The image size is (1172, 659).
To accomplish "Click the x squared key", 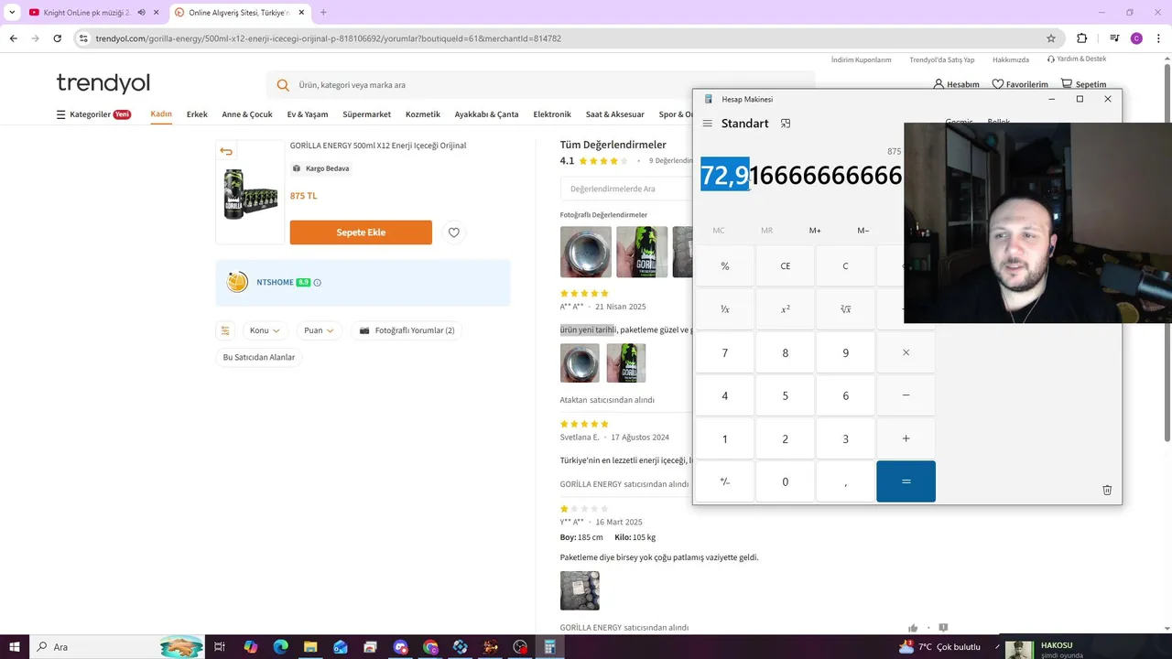I will click(786, 309).
